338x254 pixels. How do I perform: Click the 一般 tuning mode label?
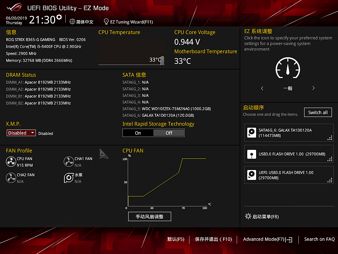(288, 88)
